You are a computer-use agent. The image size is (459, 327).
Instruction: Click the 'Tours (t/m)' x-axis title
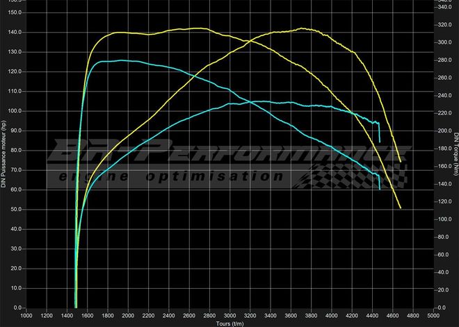230,323
